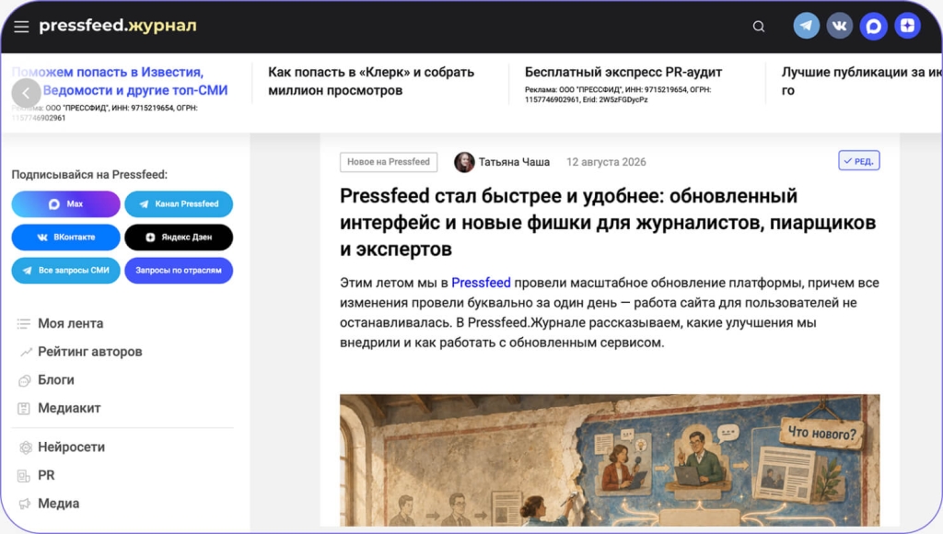
Task: Click the Рейтинг авторов chart icon
Action: click(25, 353)
